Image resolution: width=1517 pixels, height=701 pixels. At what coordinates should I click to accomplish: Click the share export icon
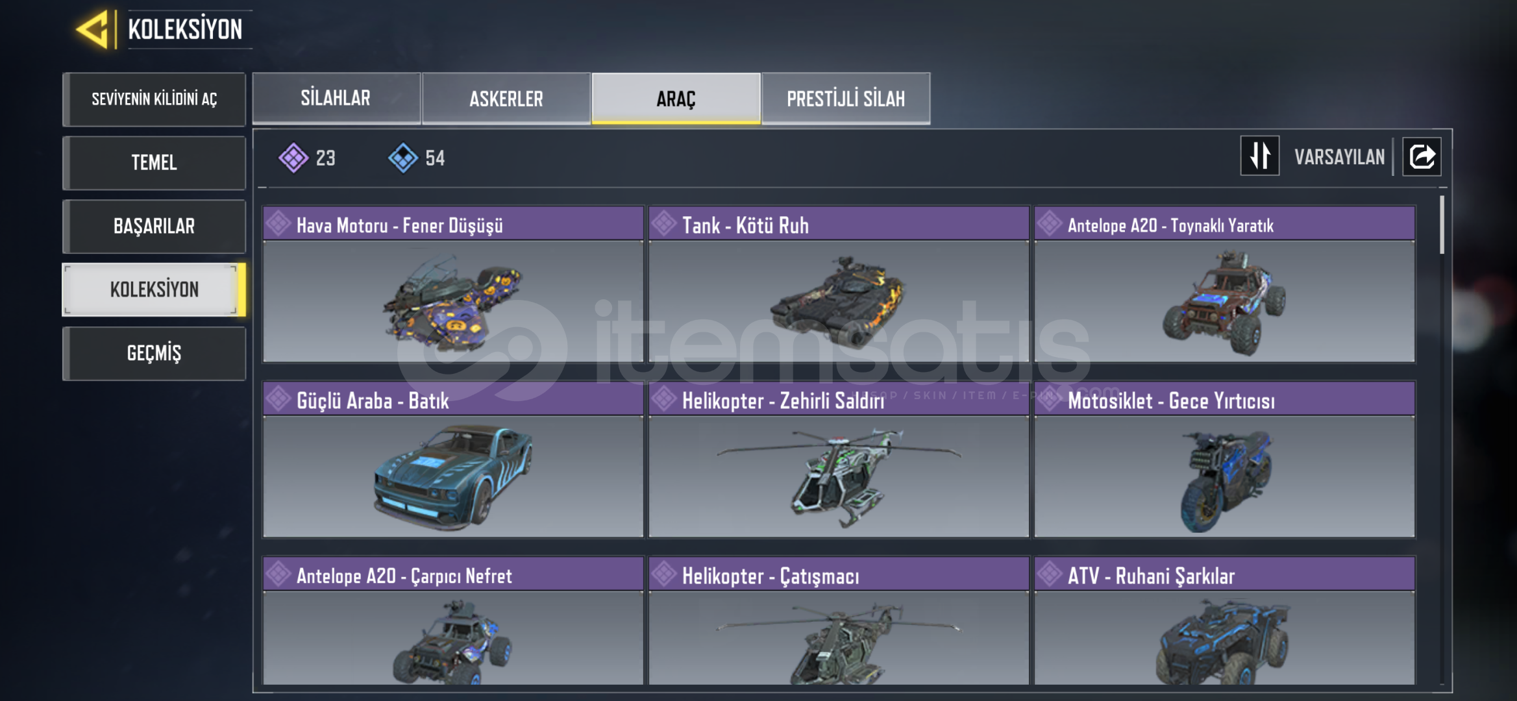click(1422, 156)
